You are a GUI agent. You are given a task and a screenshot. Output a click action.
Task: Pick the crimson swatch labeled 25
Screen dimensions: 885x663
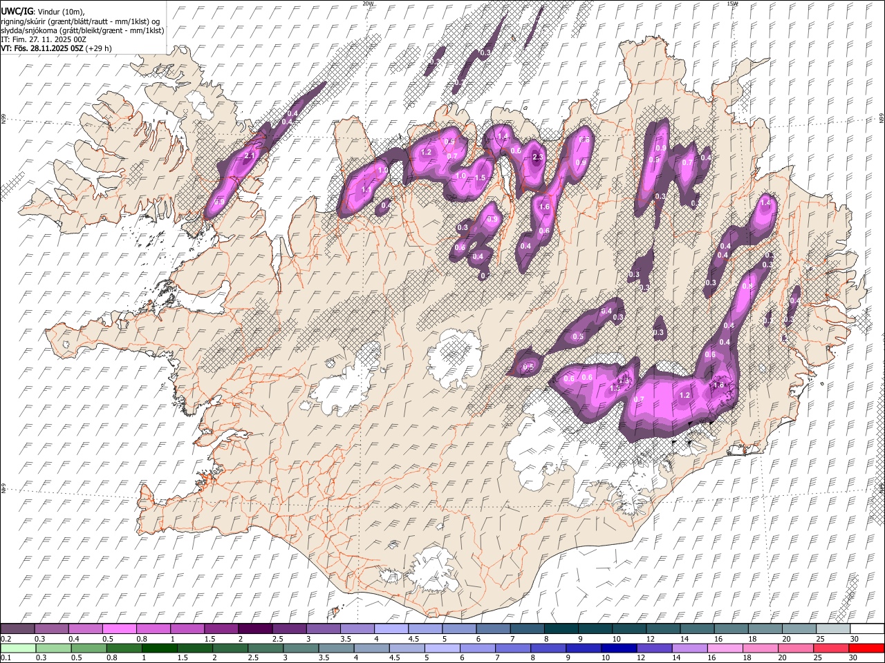pos(831,648)
